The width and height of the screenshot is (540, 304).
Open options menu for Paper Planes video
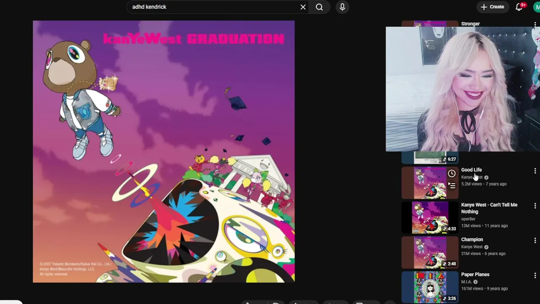click(x=535, y=275)
